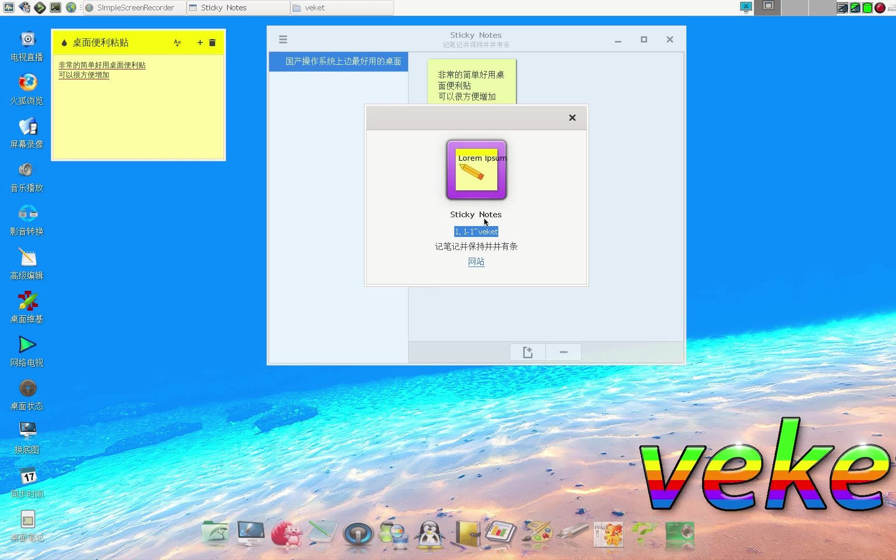The image size is (896, 560).
Task: Open the color drop icon on the desktop sticky note
Action: point(64,43)
